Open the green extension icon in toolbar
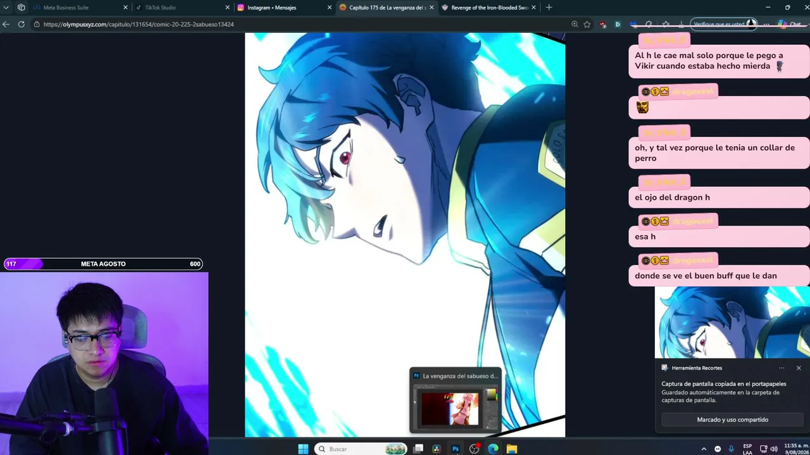 point(618,24)
